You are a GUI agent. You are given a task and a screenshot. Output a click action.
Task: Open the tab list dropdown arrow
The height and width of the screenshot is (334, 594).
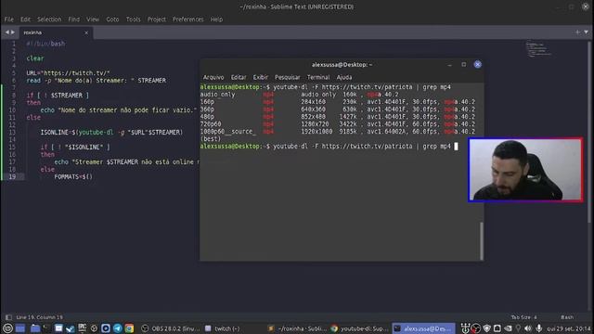coord(586,32)
